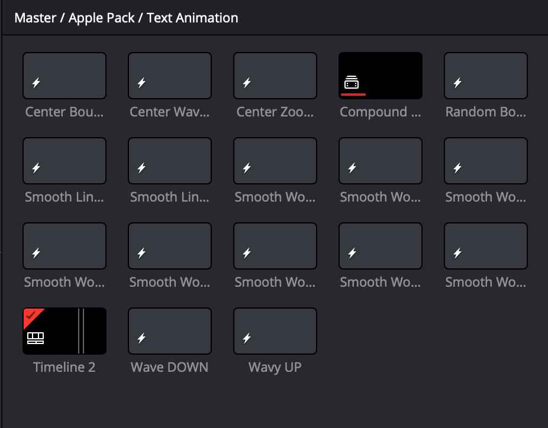Click the Center Bou name label
The image size is (548, 428).
coord(64,112)
